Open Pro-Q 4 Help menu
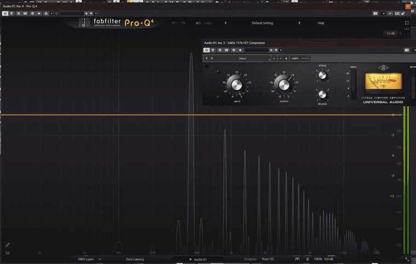Viewport: 416px width, 264px height. (321, 23)
